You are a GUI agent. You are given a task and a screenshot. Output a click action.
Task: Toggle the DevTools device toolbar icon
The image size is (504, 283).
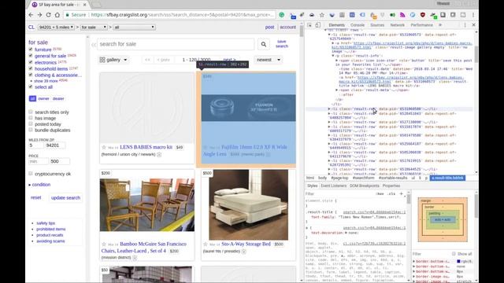[x=317, y=25]
